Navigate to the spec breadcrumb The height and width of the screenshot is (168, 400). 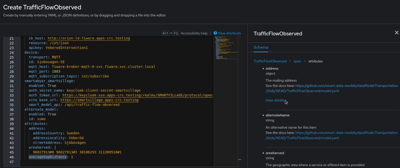(x=297, y=61)
